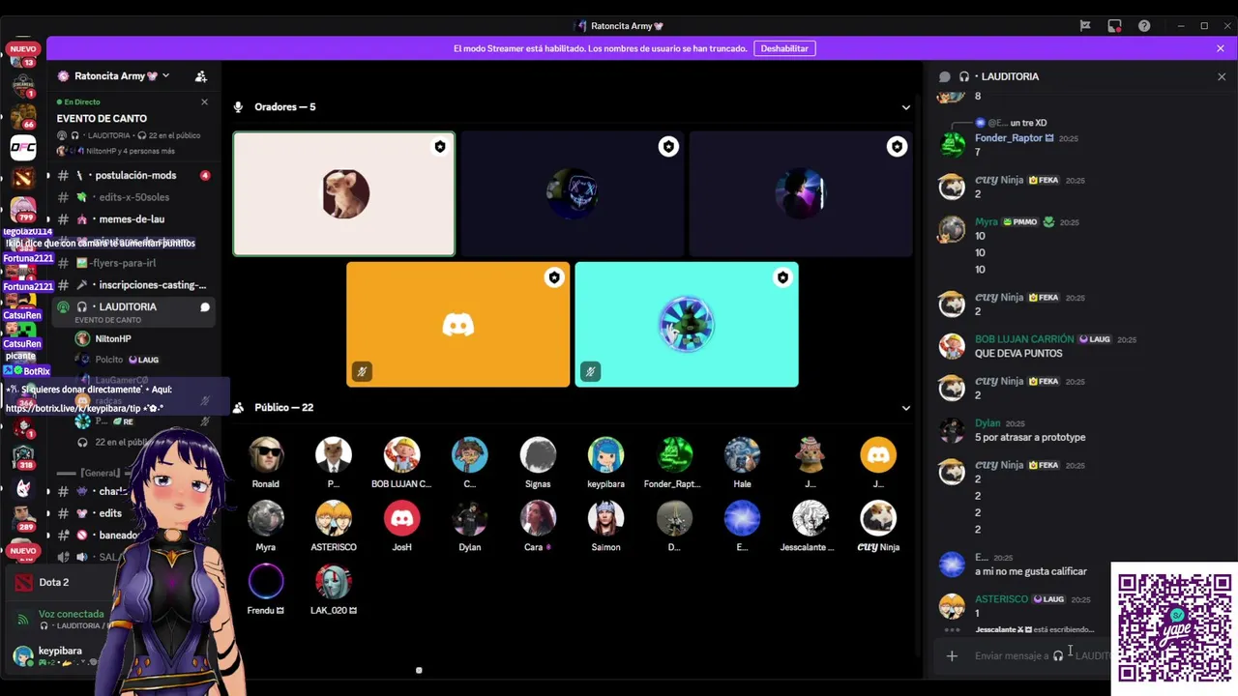Click "a mi no me gusta calificar" message

coord(1031,572)
